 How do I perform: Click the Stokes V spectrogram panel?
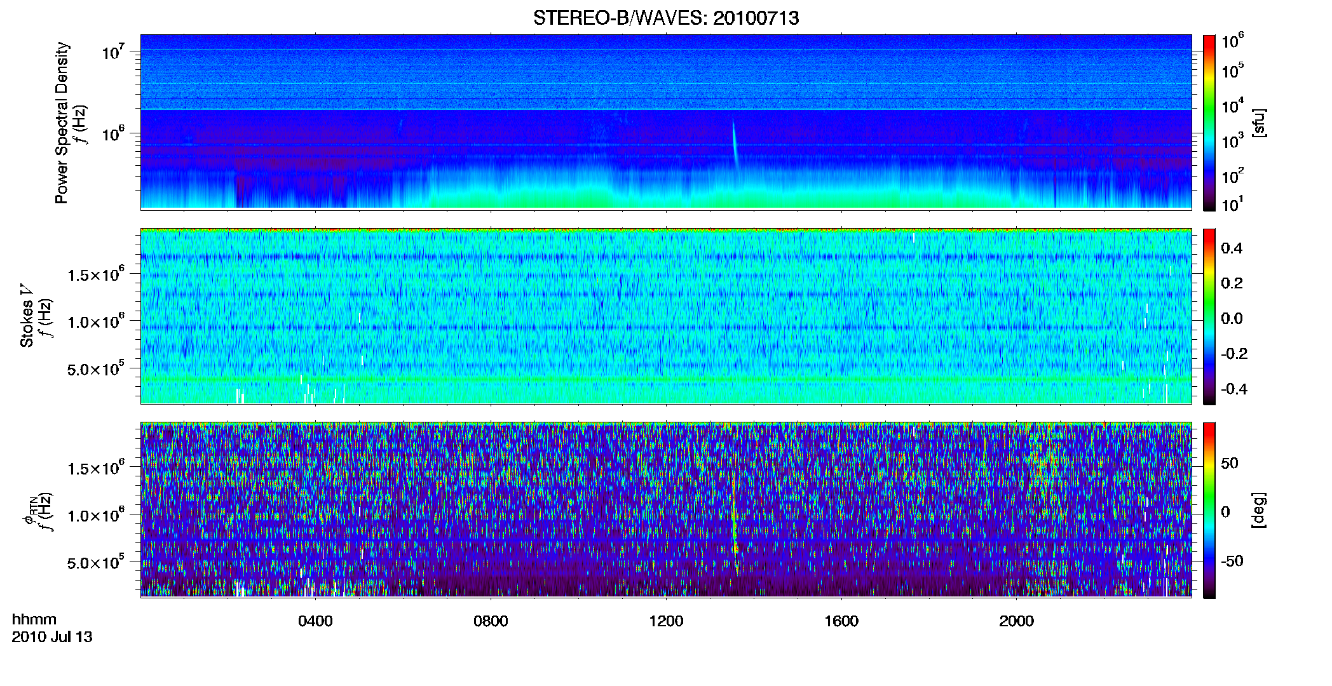click(x=666, y=316)
